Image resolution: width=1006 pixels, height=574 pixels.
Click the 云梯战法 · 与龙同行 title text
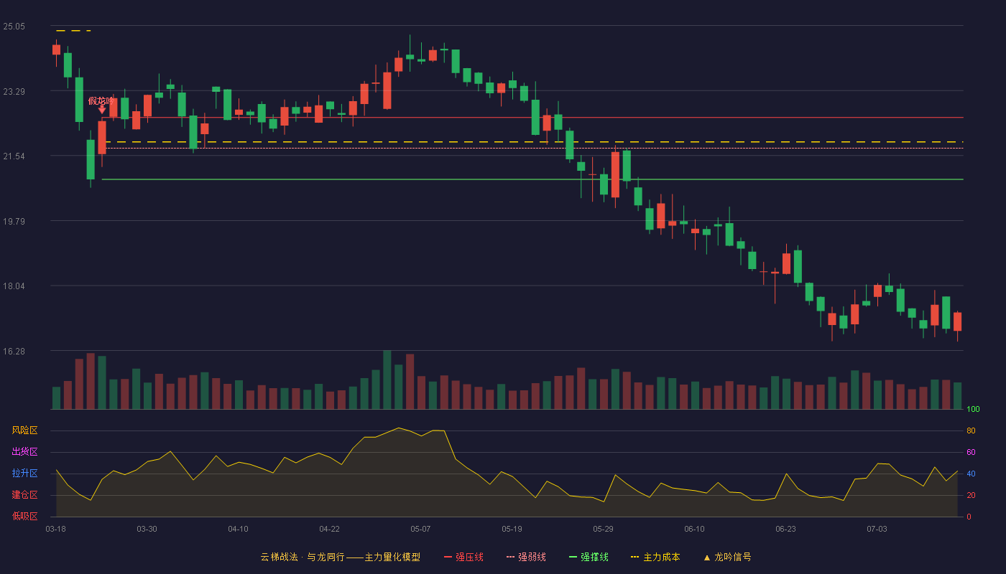click(x=302, y=557)
